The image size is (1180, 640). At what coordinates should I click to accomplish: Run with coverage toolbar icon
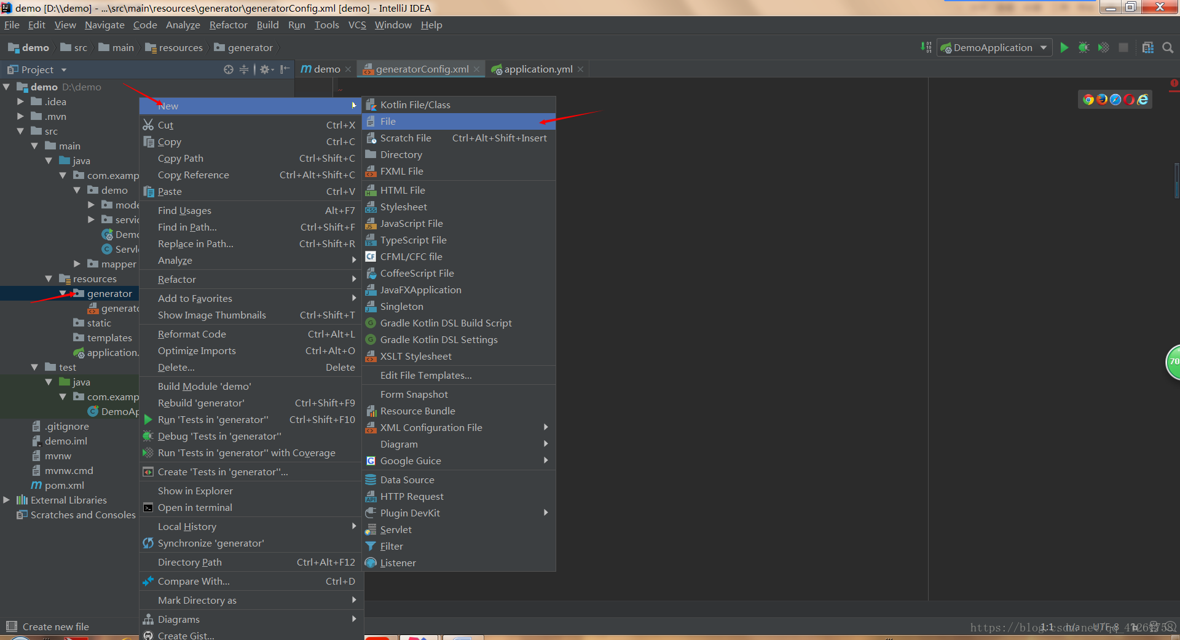[x=1104, y=47]
